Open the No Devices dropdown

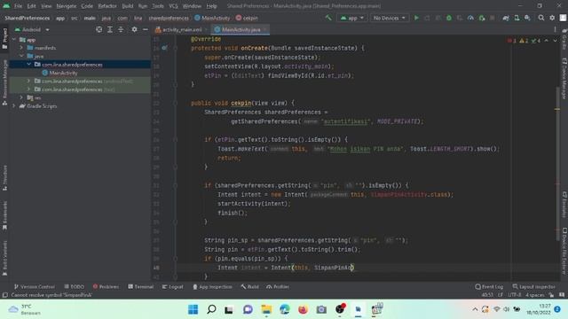390,18
